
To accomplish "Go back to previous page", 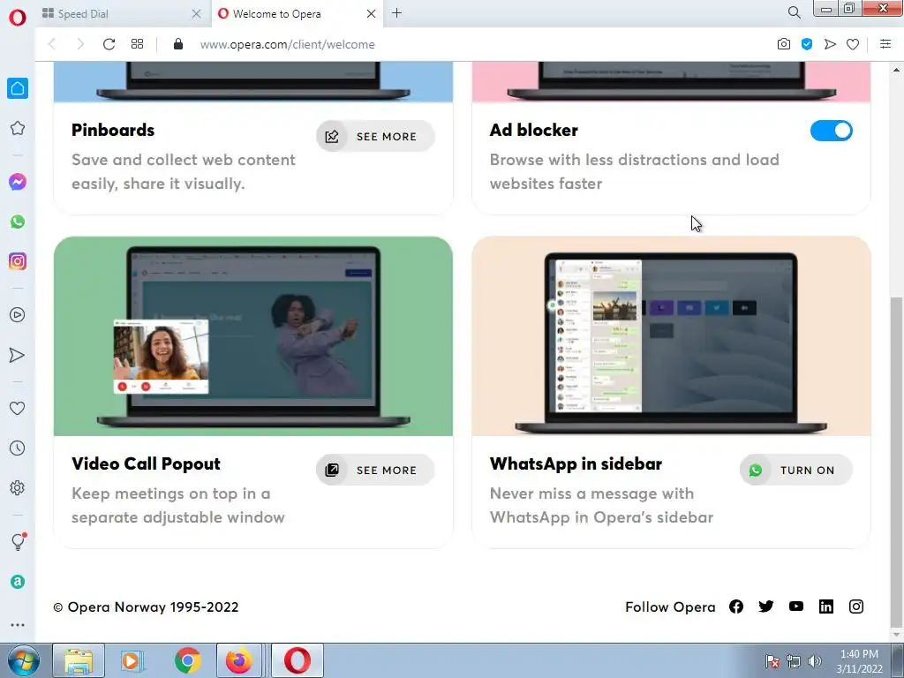I will [x=52, y=44].
